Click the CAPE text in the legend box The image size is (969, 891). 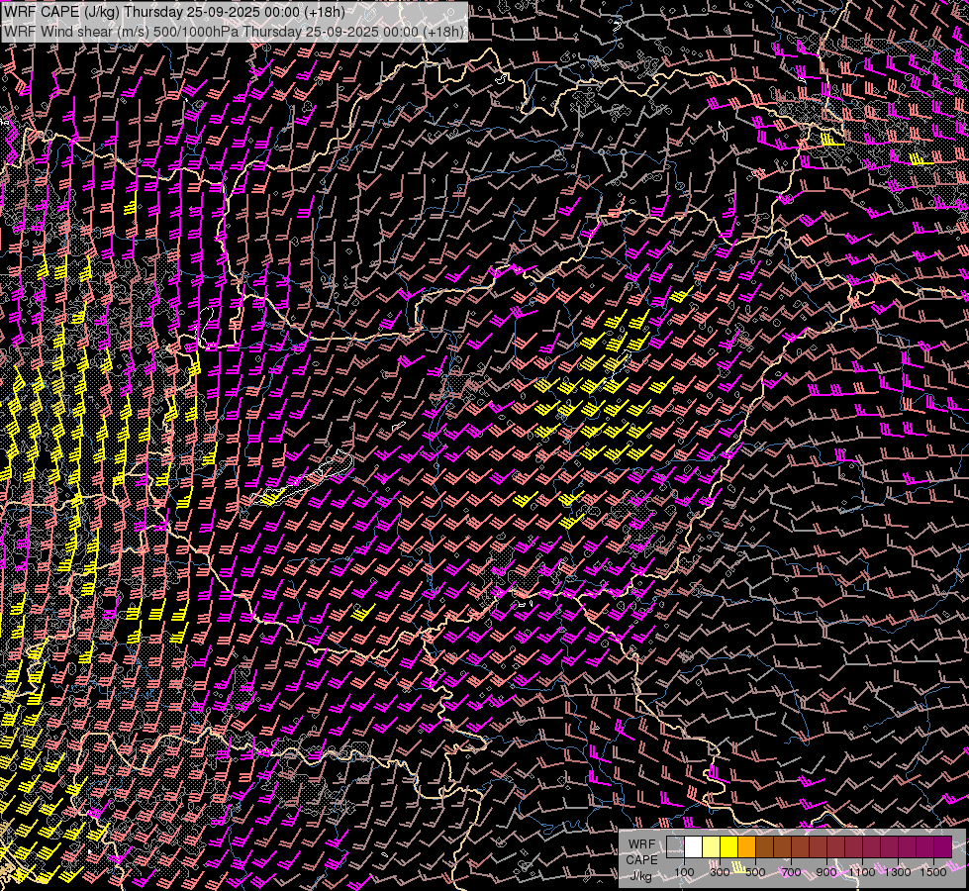click(641, 859)
